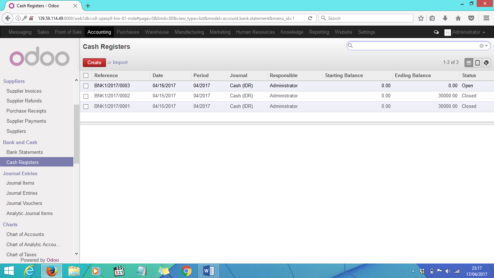Click the Pocket icon in Firefox

471,18
